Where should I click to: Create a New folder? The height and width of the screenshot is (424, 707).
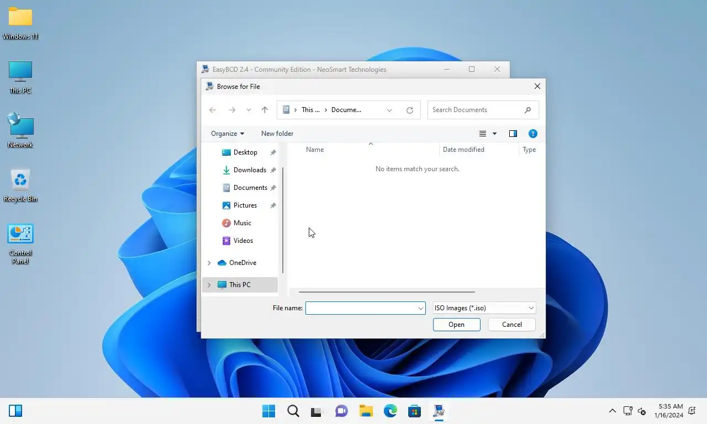tap(277, 134)
